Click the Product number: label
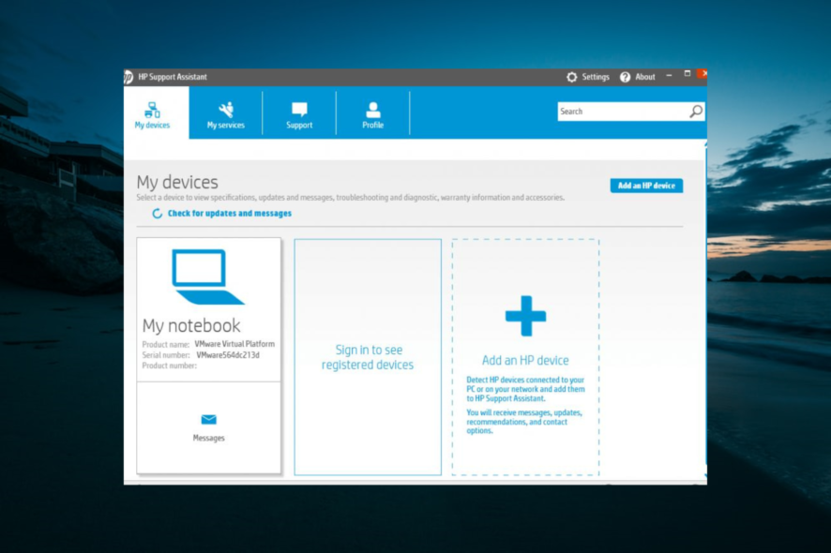The height and width of the screenshot is (553, 831). pos(169,366)
